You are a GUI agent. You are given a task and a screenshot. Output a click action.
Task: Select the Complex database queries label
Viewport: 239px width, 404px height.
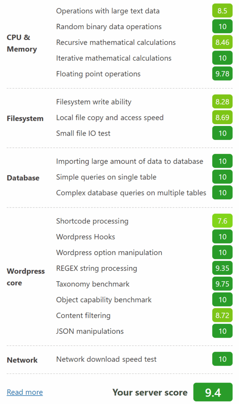tap(131, 193)
